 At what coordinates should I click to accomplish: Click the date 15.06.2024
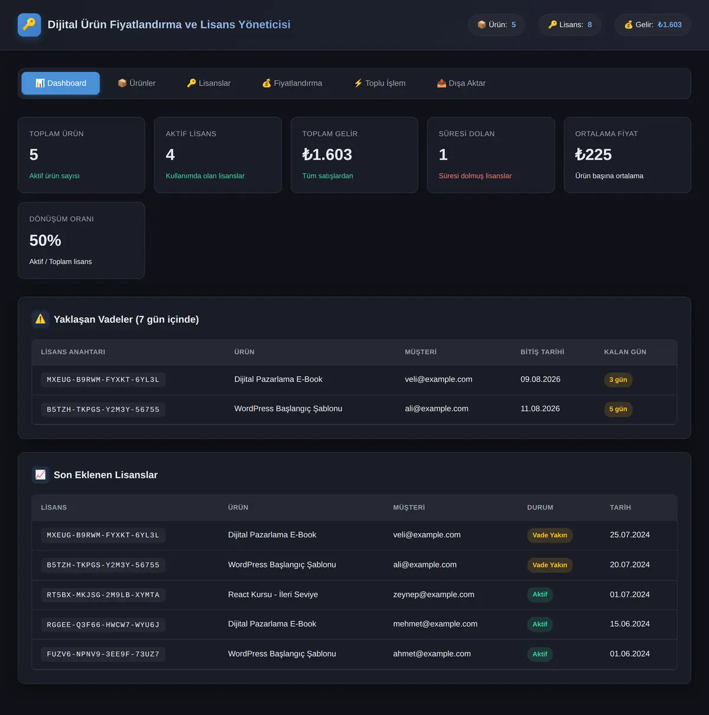click(x=630, y=624)
